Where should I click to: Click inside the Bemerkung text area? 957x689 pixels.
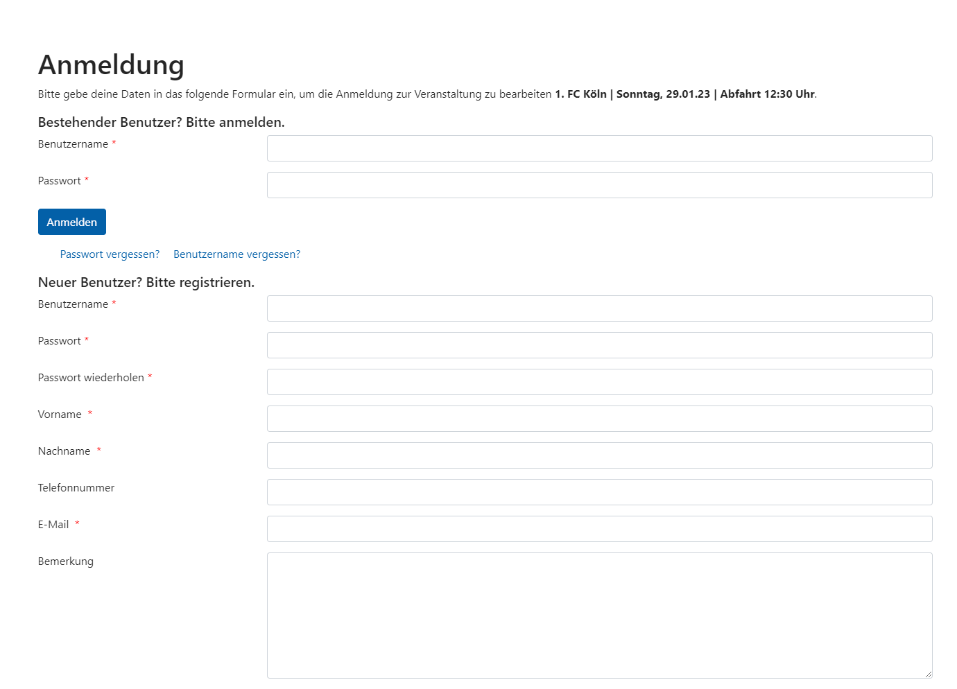pos(599,615)
